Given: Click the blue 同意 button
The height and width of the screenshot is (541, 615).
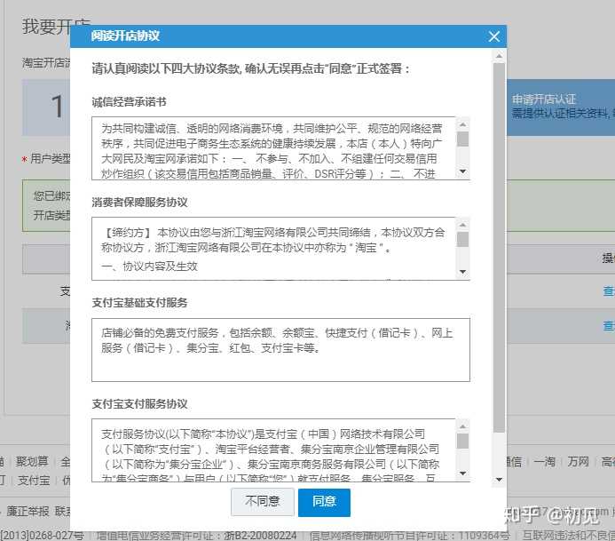Looking at the screenshot, I should click(324, 502).
